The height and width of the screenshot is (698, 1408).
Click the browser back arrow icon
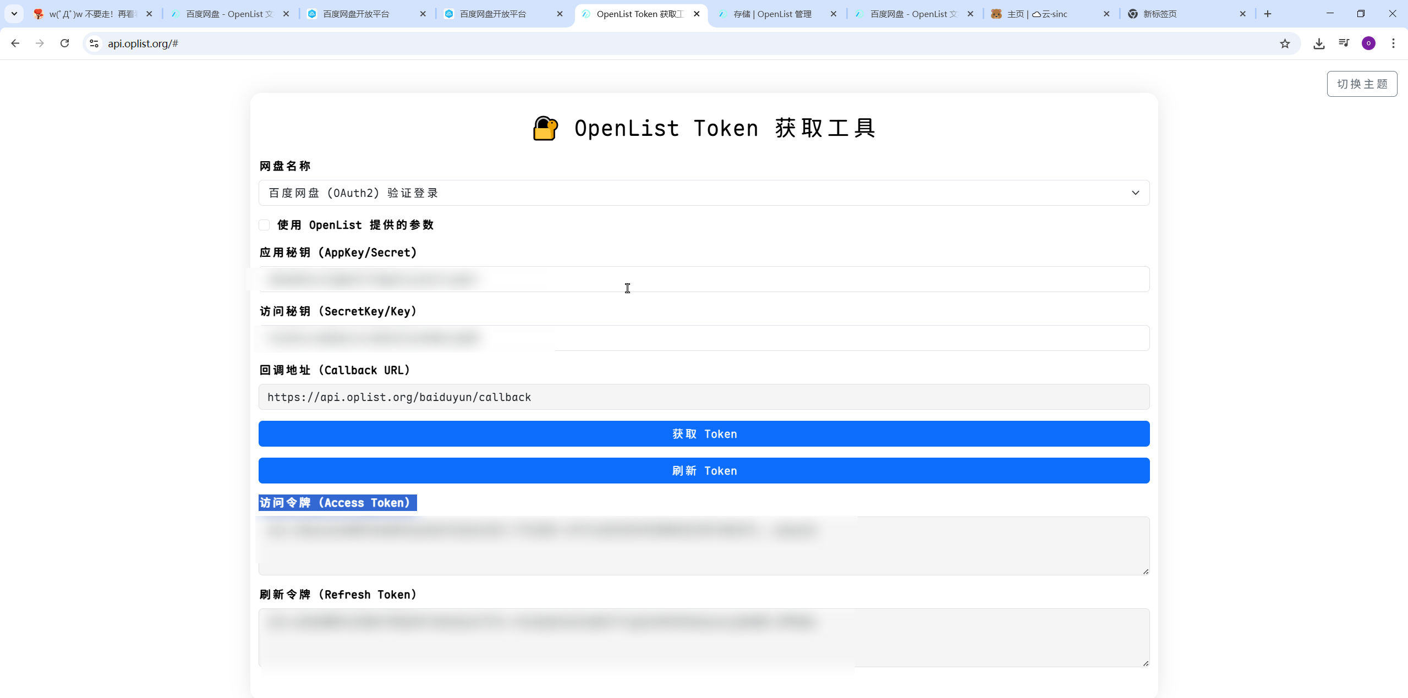[x=15, y=43]
